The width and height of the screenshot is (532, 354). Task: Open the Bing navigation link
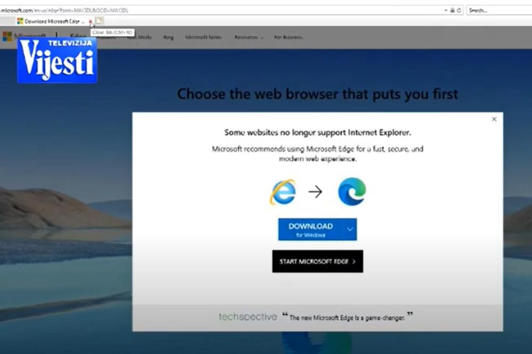pos(168,37)
